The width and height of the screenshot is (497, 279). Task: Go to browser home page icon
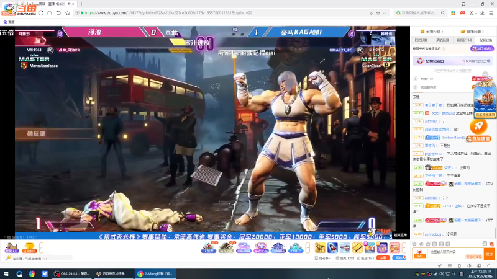click(50, 13)
